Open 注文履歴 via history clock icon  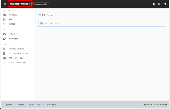(4, 24)
